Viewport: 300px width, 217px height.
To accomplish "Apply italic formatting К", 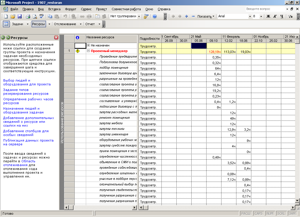I will pyautogui.click(x=275, y=16).
